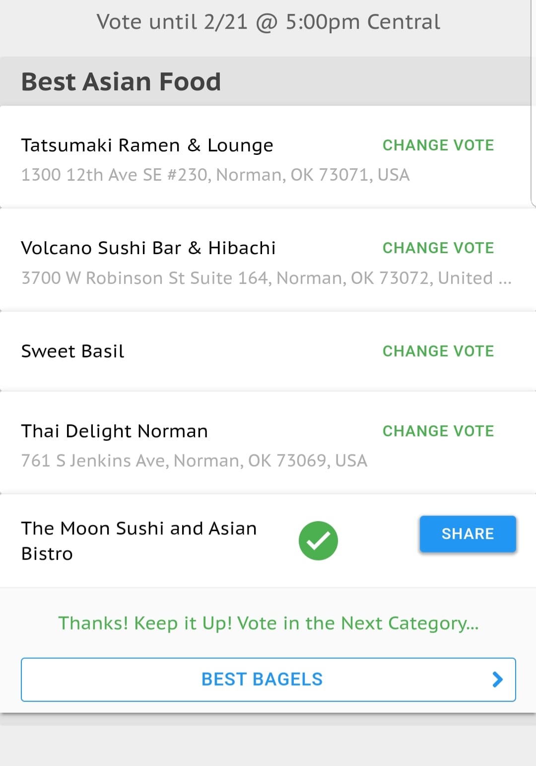Image resolution: width=536 pixels, height=766 pixels.
Task: Change vote for Sweet Basil
Action: click(x=438, y=351)
